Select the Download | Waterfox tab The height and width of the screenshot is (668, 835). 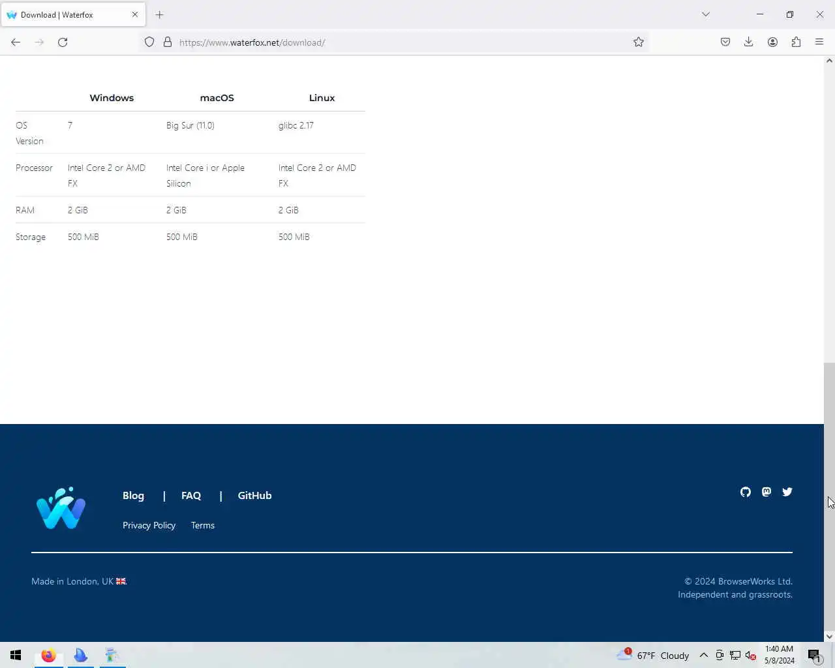click(72, 14)
